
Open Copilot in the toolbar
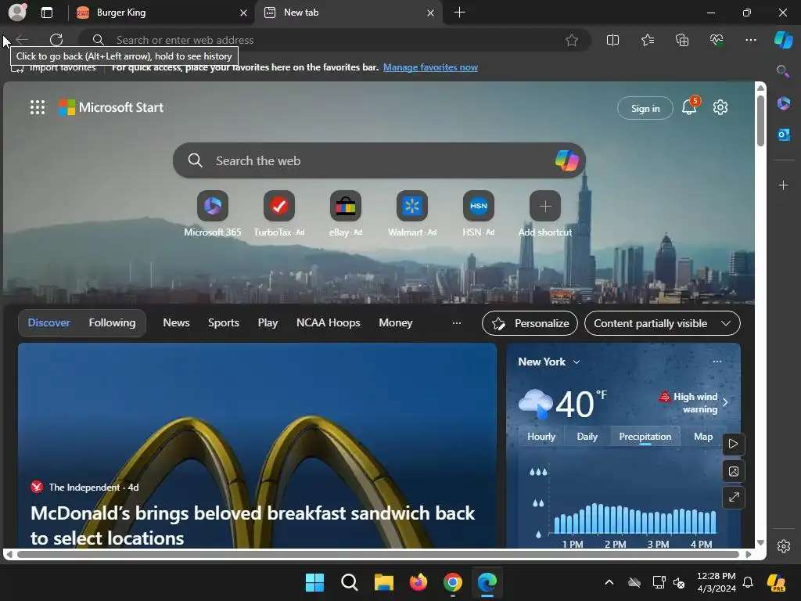tap(783, 40)
